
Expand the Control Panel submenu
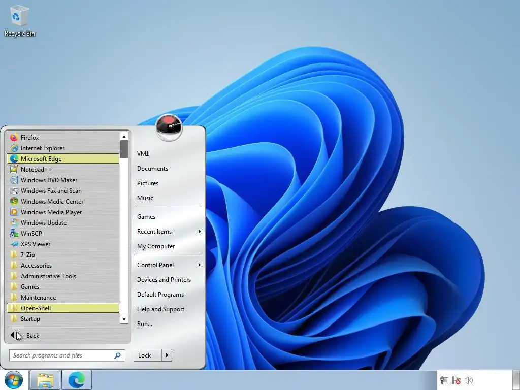point(169,265)
